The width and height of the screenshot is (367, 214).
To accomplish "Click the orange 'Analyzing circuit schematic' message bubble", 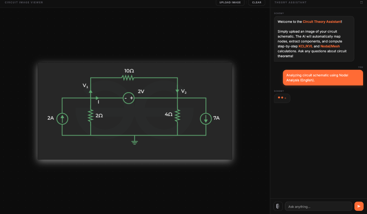I will click(323, 78).
